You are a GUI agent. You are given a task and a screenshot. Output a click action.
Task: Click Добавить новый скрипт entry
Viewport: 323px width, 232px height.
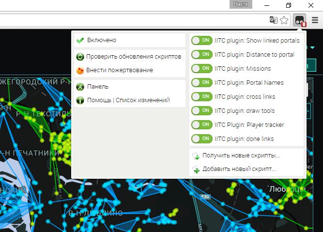[x=246, y=170]
